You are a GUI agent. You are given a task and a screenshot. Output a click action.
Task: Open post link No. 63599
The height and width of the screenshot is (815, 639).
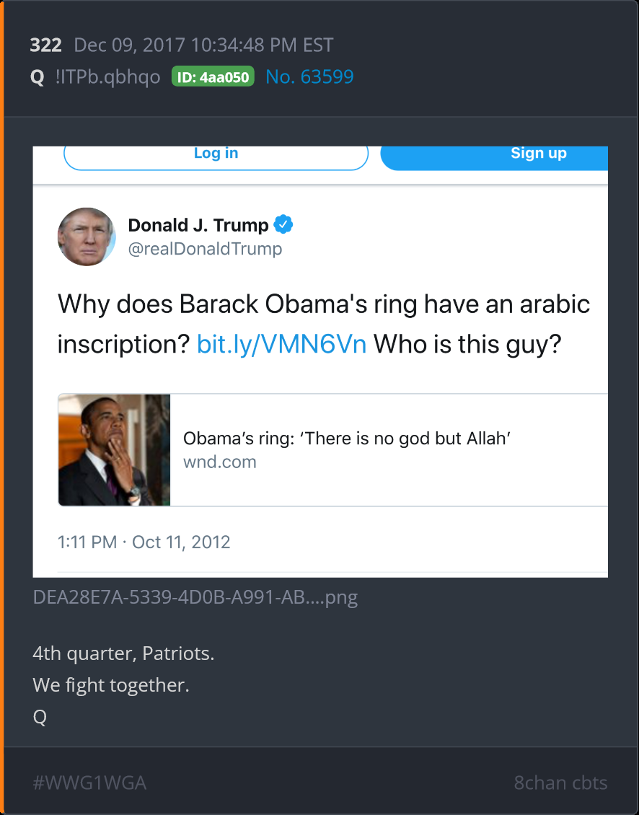(x=309, y=77)
